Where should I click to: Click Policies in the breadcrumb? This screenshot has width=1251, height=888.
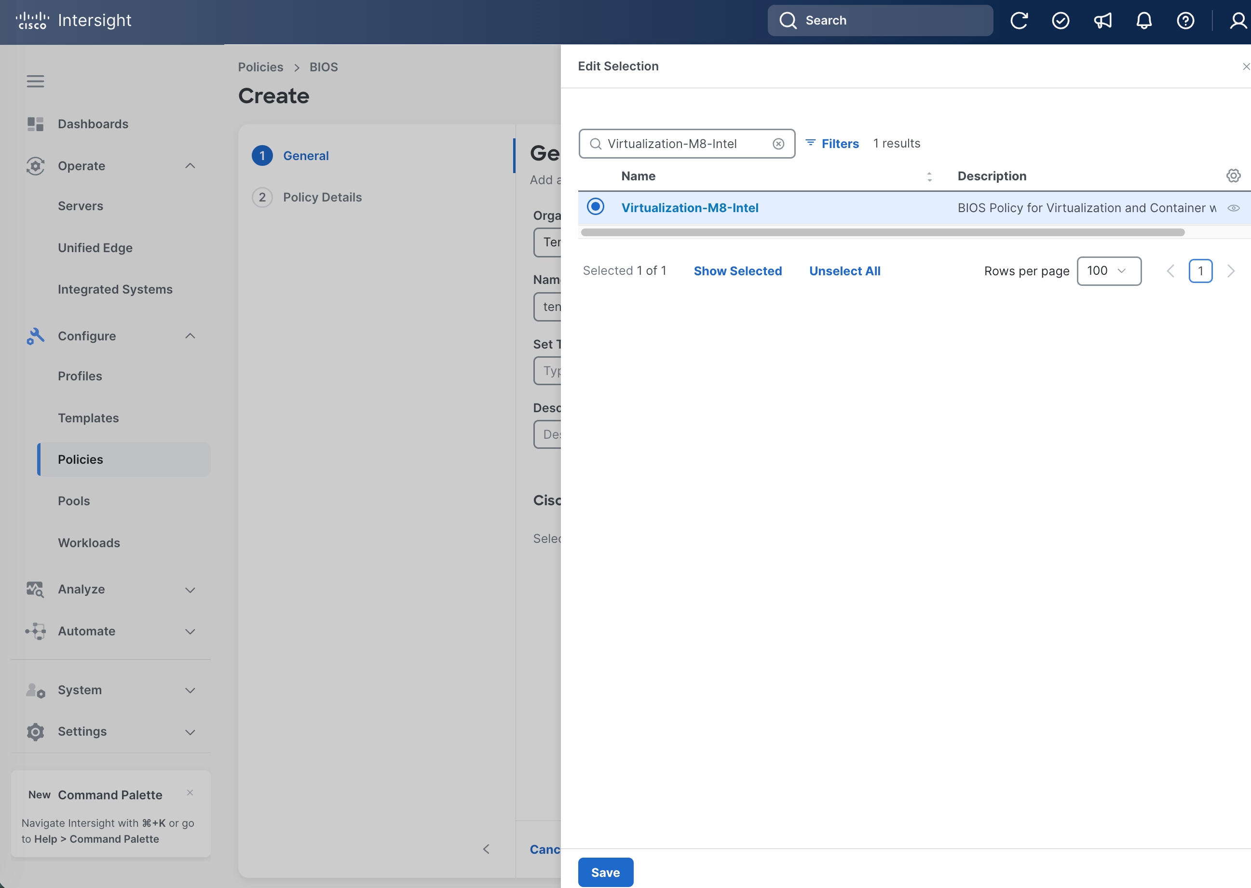(260, 67)
